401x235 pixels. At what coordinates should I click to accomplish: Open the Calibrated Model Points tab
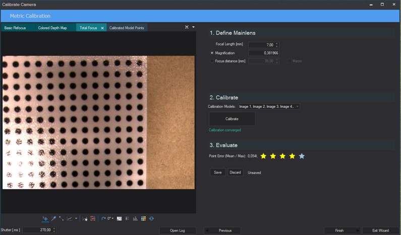click(x=127, y=28)
